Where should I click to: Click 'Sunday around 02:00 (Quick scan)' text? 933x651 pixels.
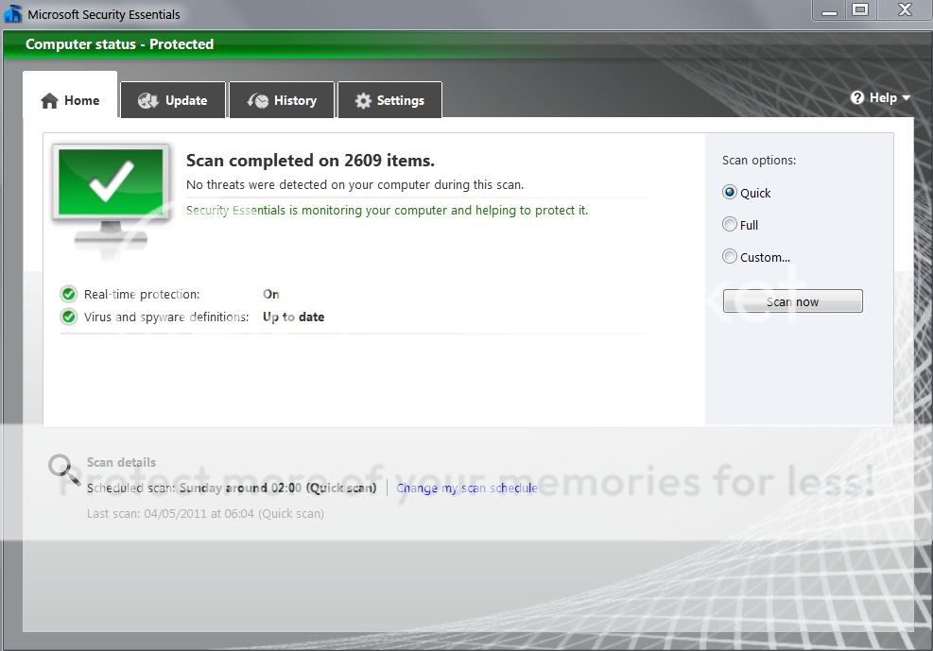pyautogui.click(x=278, y=488)
